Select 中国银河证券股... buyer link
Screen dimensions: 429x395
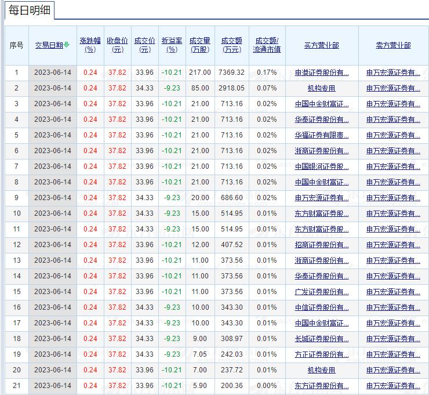click(321, 166)
